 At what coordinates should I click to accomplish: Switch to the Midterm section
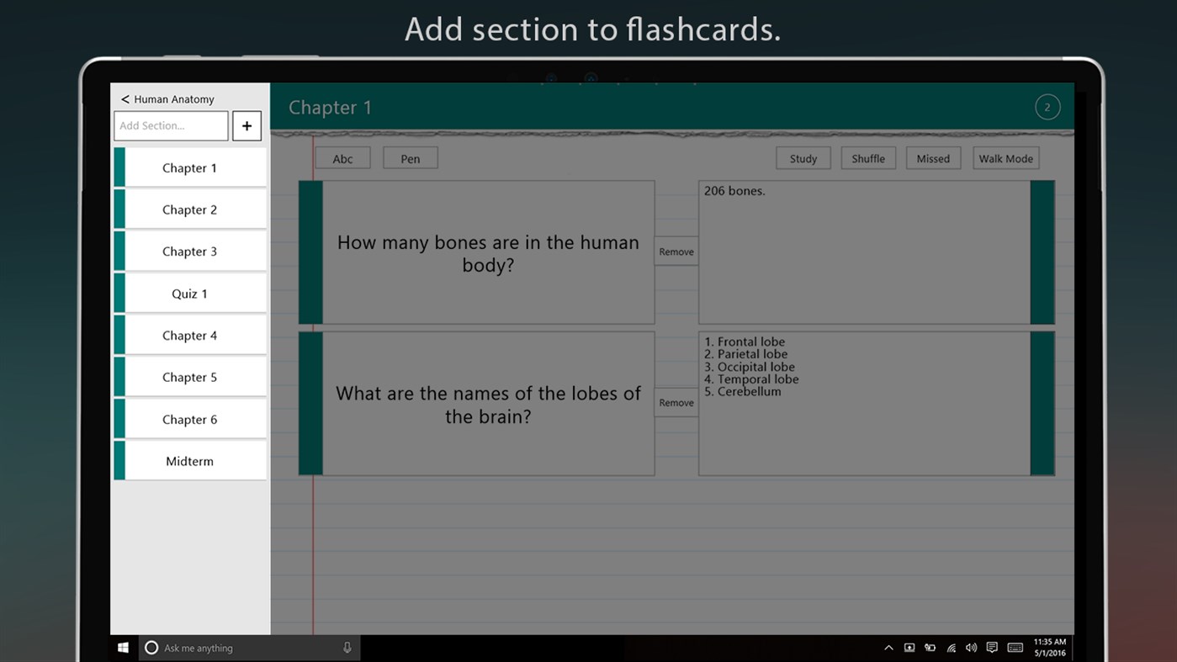(x=189, y=460)
